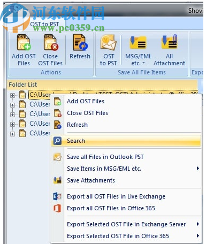Open Export Selected OST File in Exchange Server

[126, 224]
